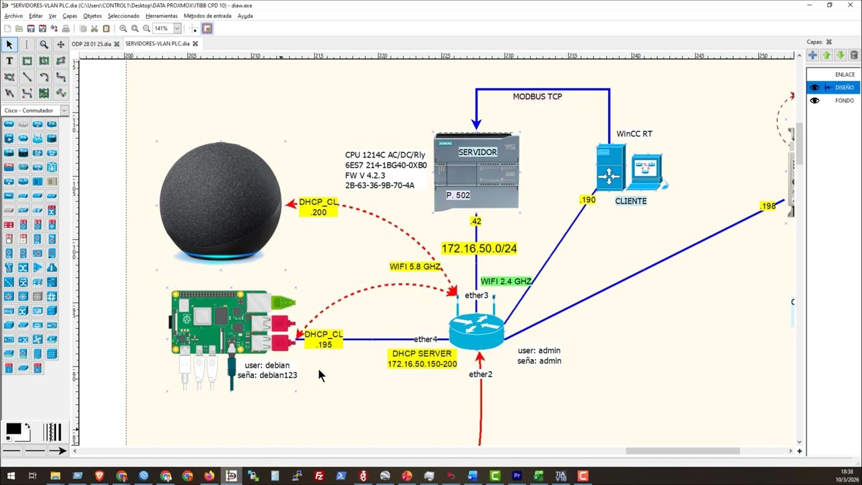The image size is (862, 485).
Task: Open Firefox from the taskbar
Action: pos(209,476)
